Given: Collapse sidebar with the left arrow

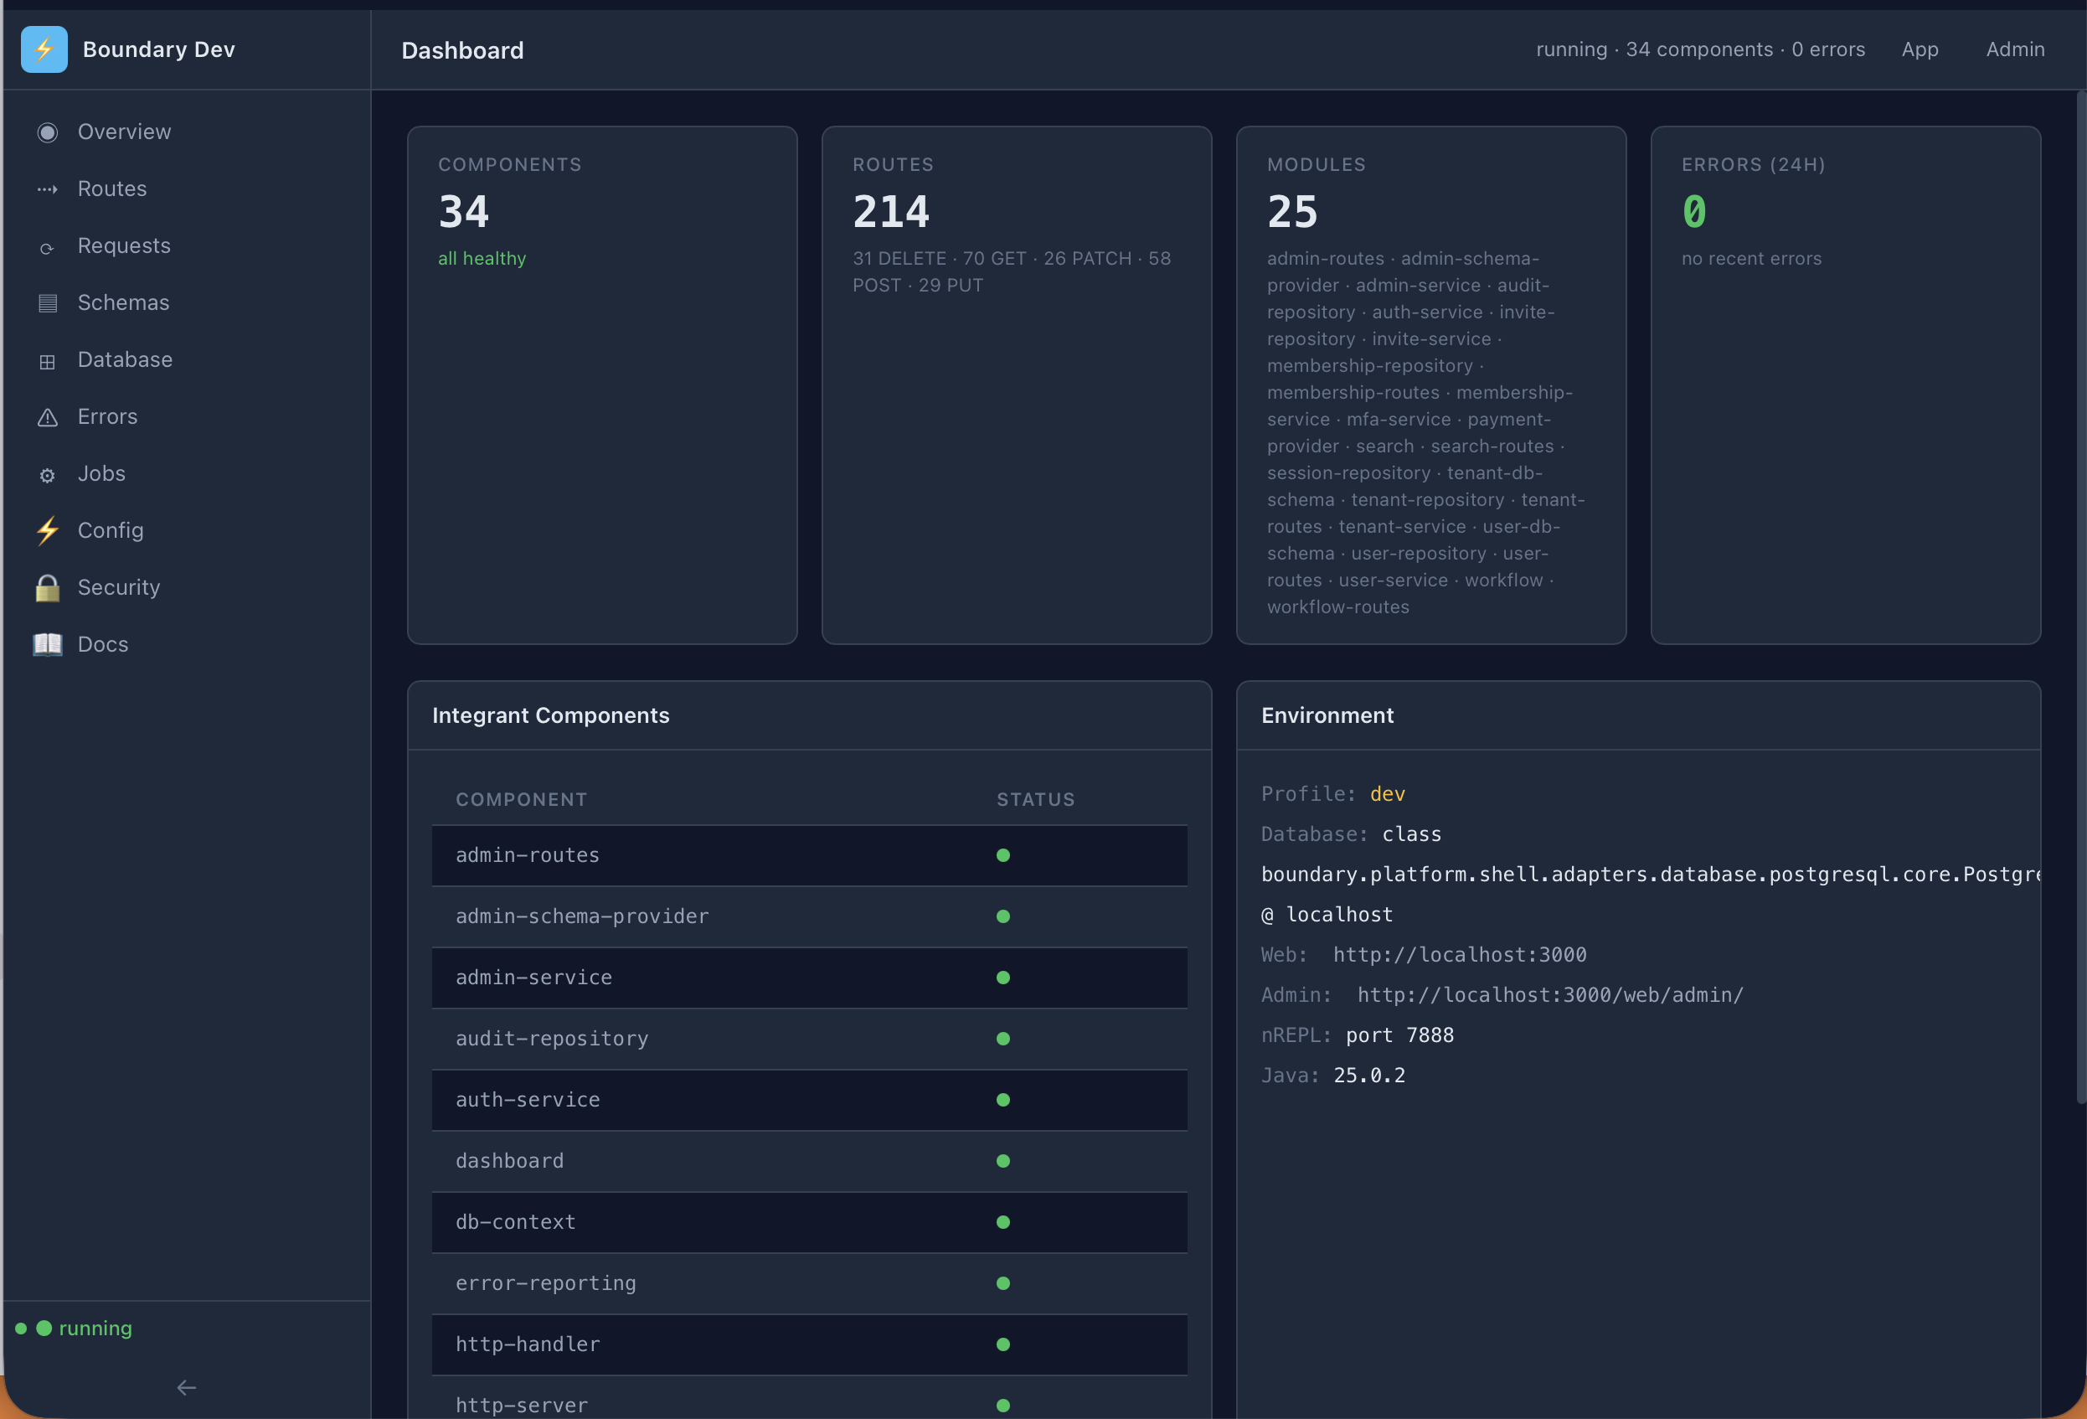Looking at the screenshot, I should click(187, 1387).
